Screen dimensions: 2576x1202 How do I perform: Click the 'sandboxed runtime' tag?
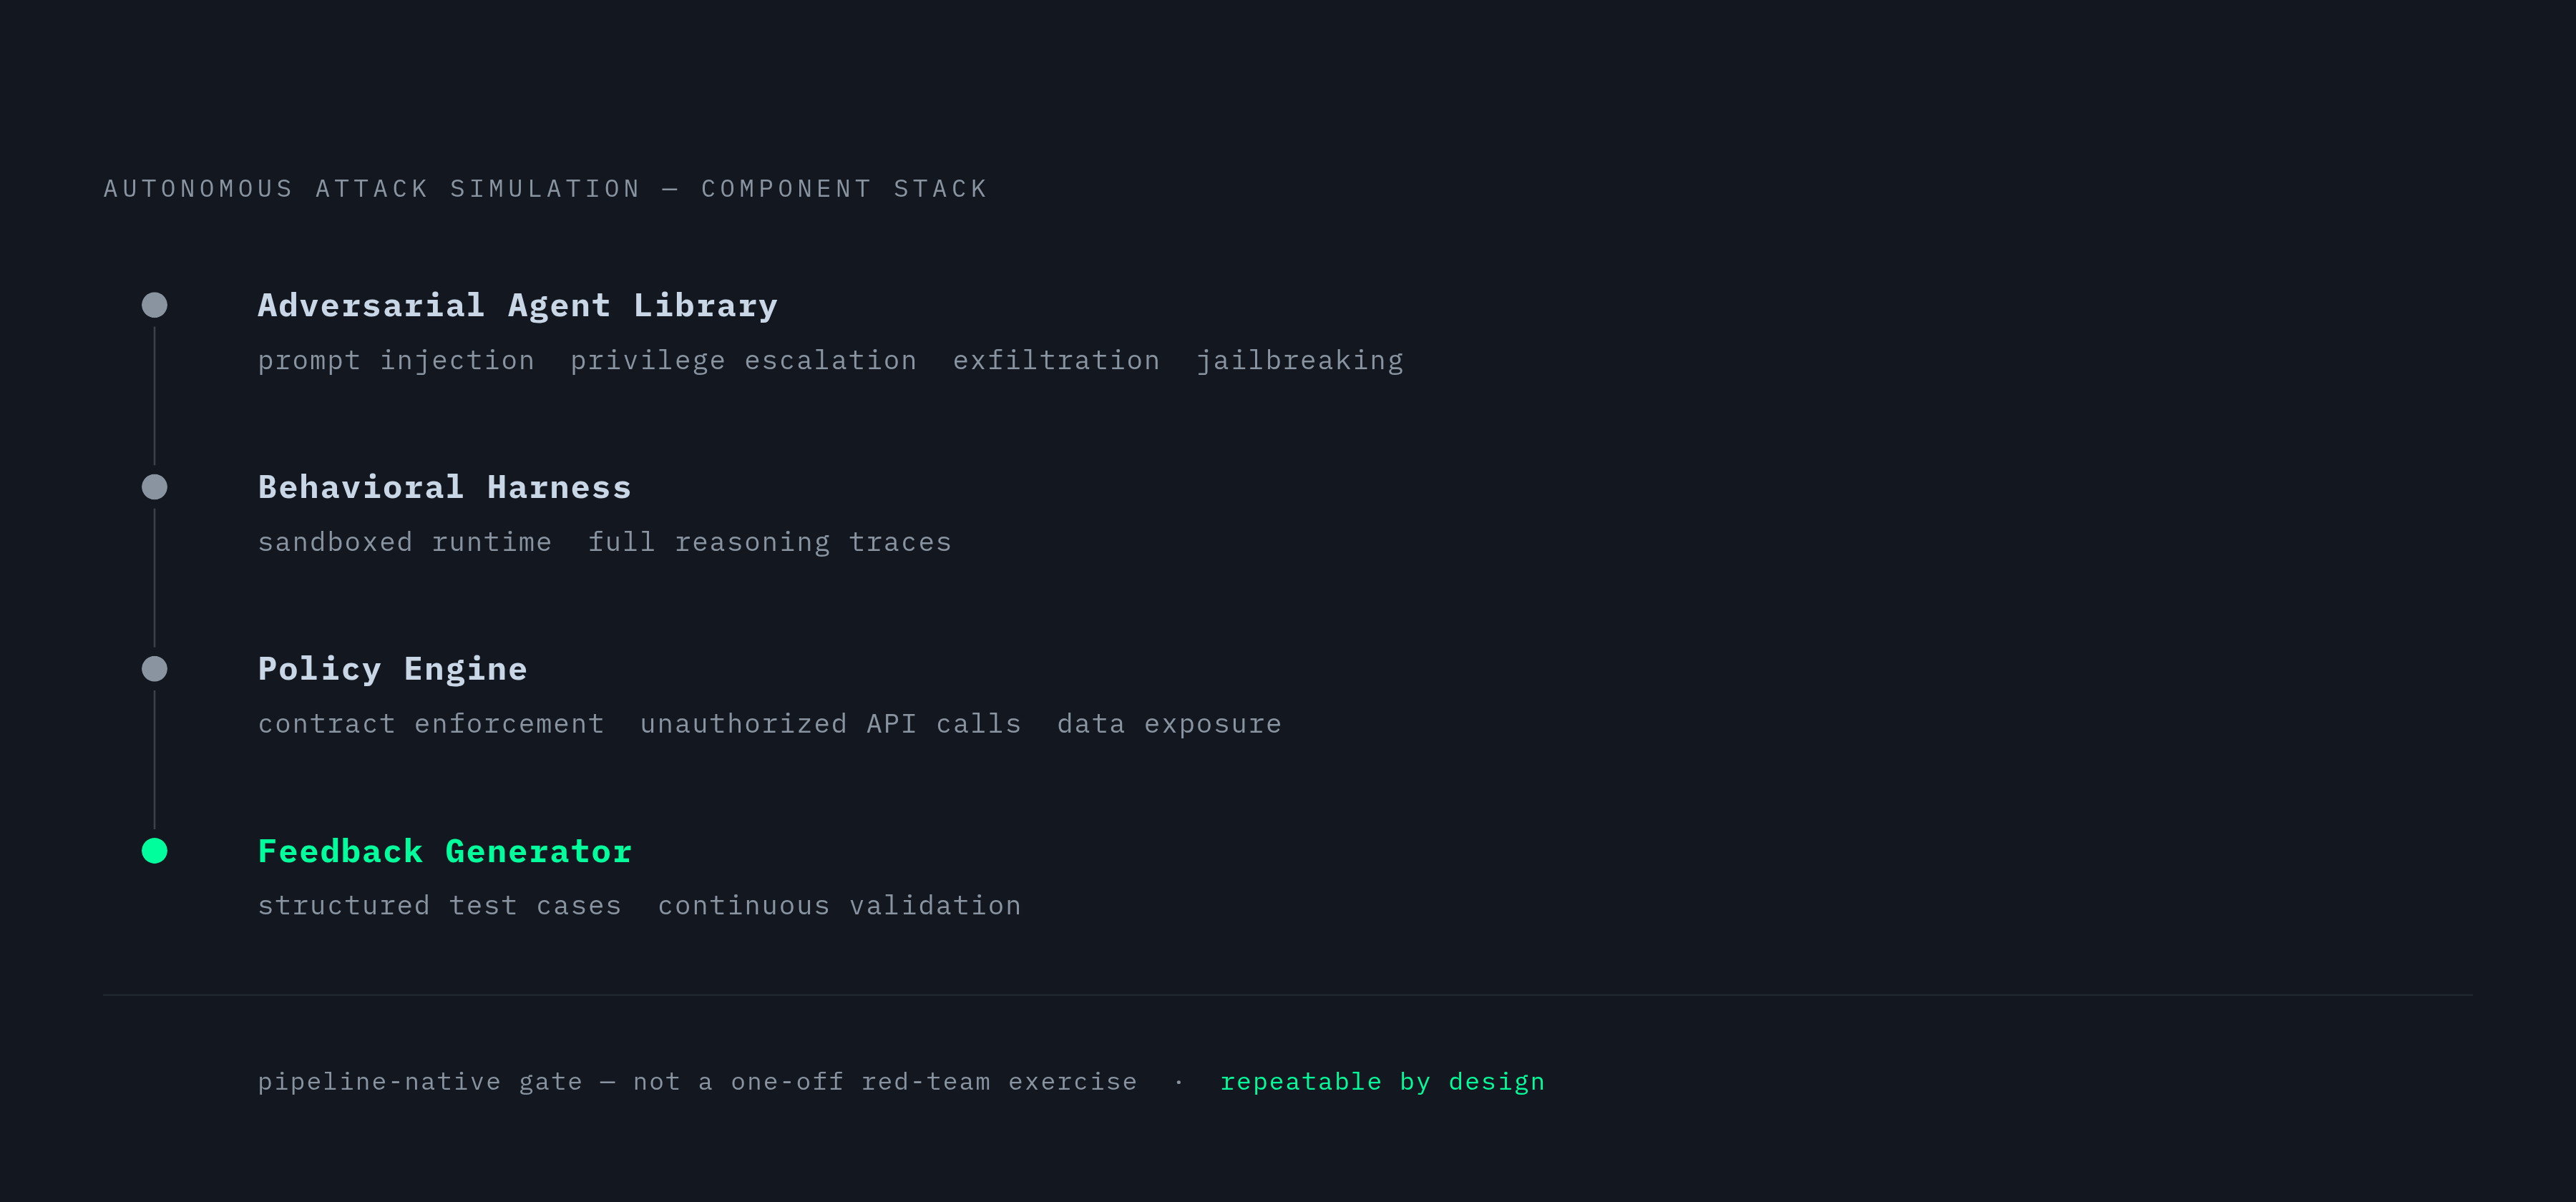pos(405,542)
